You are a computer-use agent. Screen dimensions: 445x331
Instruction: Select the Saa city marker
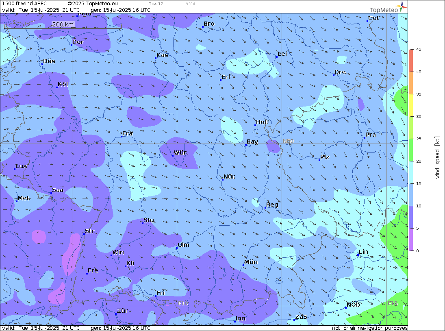51,193
